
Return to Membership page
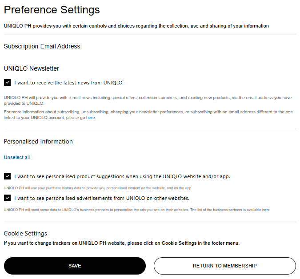click(x=225, y=266)
